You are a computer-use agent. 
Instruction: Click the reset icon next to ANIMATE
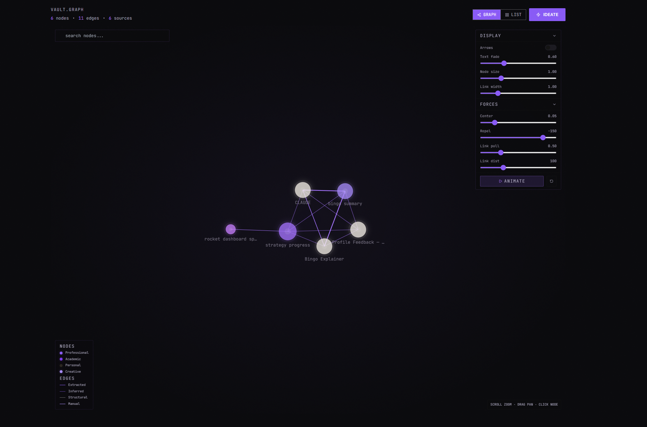coord(551,181)
